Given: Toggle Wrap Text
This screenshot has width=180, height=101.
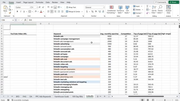Looking at the screenshot, I should tap(71, 7).
